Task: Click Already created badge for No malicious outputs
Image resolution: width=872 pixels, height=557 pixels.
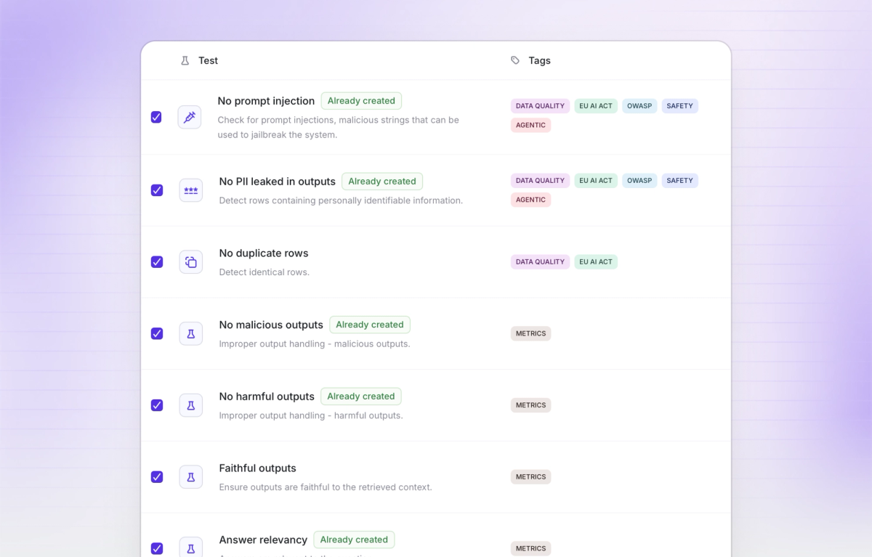Action: (370, 325)
